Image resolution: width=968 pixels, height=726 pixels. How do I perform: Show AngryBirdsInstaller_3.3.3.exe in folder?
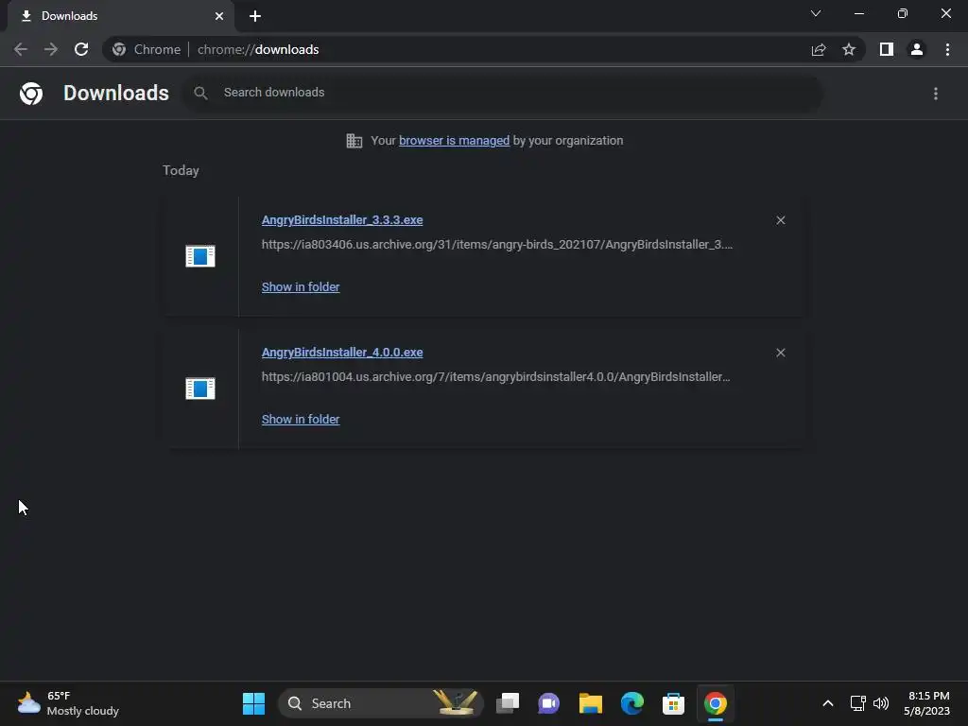pyautogui.click(x=301, y=287)
